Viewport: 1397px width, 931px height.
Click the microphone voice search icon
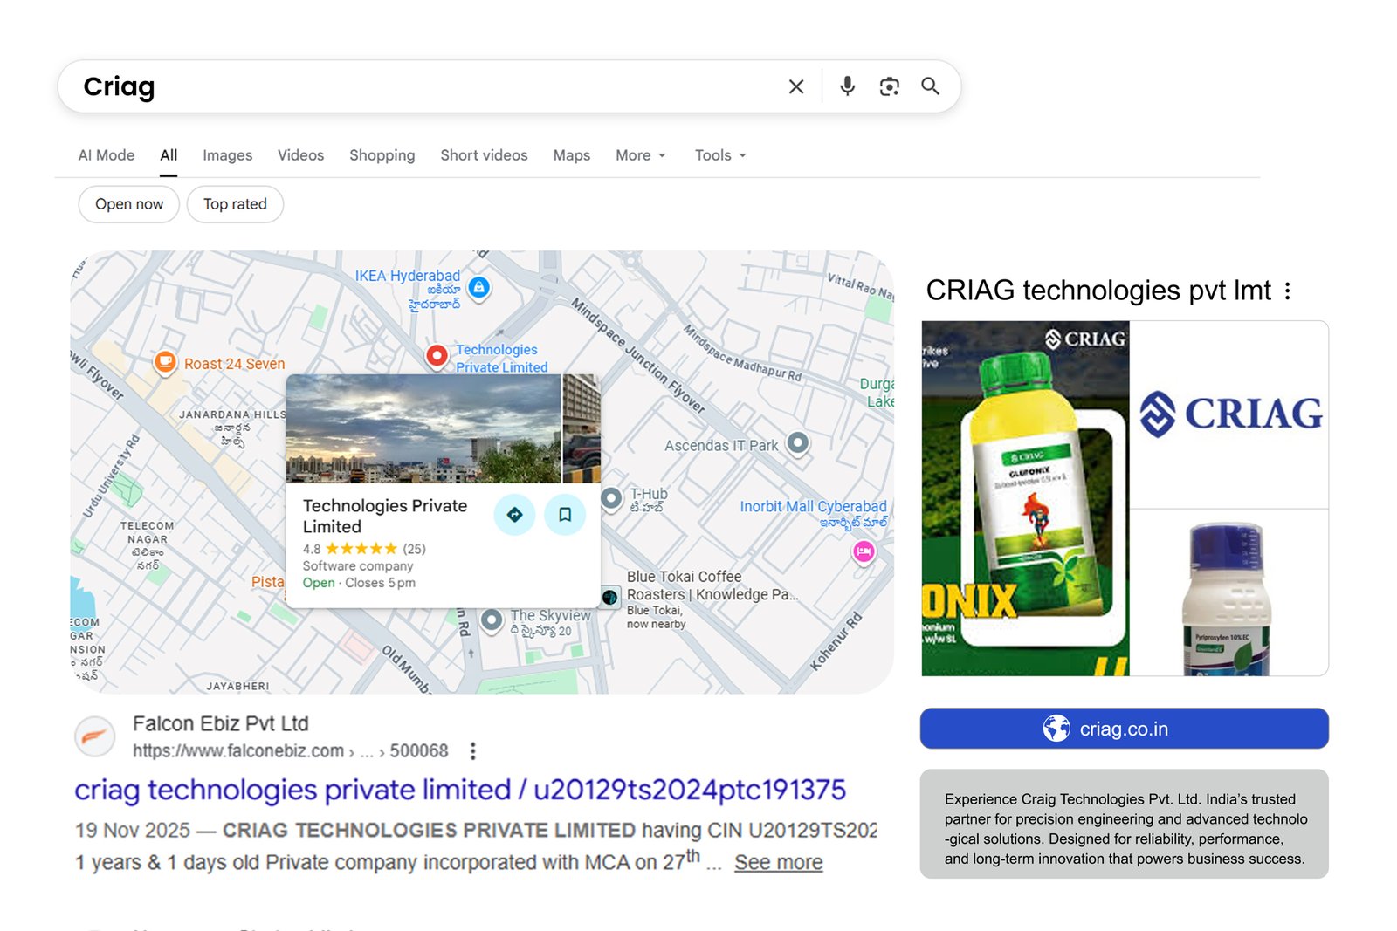click(845, 86)
